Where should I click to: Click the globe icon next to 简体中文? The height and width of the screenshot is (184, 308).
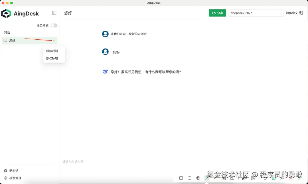301,13
